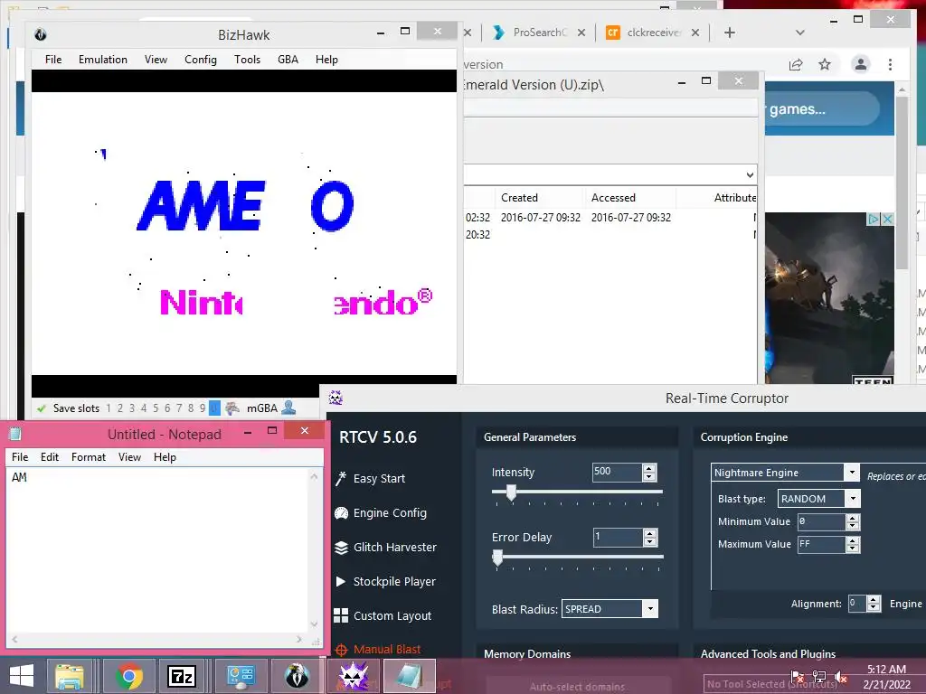Viewport: 926px width, 694px height.
Task: Click inside the Notepad text area
Action: (x=157, y=549)
